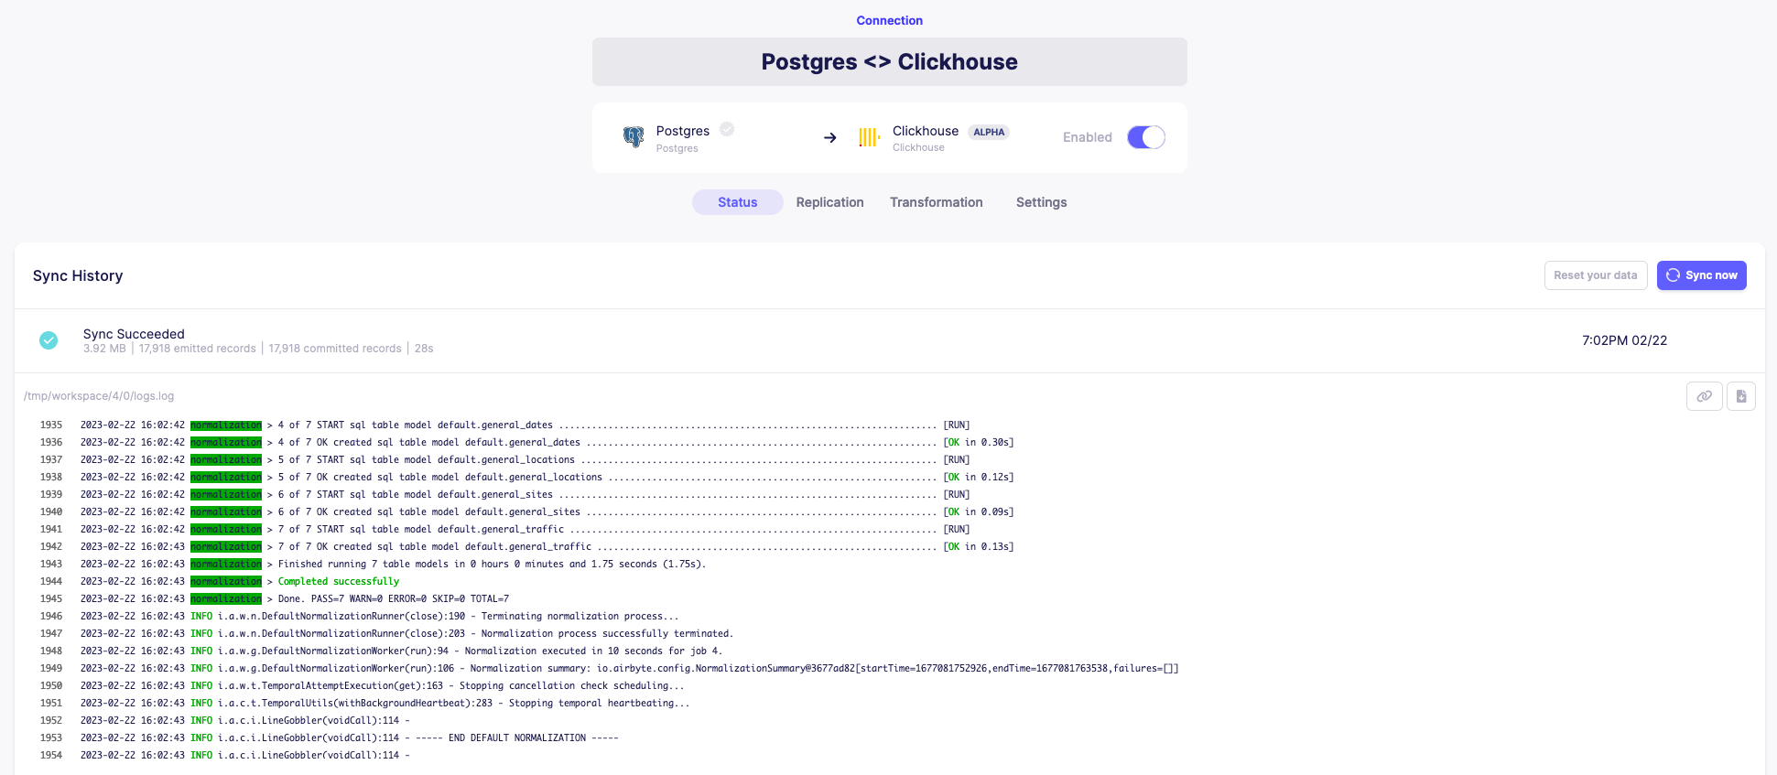The height and width of the screenshot is (775, 1777).
Task: Click the arrow between source and destination
Action: pyautogui.click(x=830, y=137)
